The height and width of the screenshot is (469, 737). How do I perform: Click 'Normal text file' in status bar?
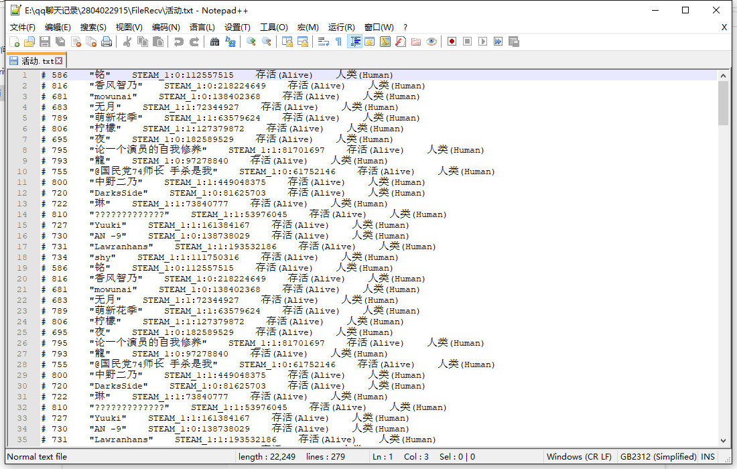click(37, 457)
